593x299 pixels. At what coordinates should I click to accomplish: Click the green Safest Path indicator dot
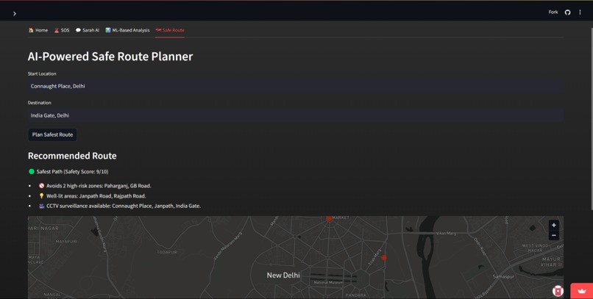coord(32,171)
